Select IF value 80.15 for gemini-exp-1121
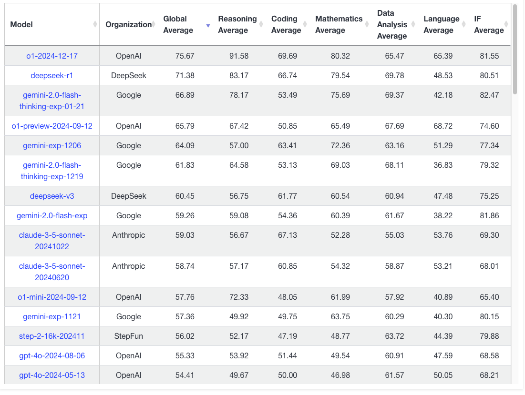This screenshot has height=395, width=525. pyautogui.click(x=489, y=317)
